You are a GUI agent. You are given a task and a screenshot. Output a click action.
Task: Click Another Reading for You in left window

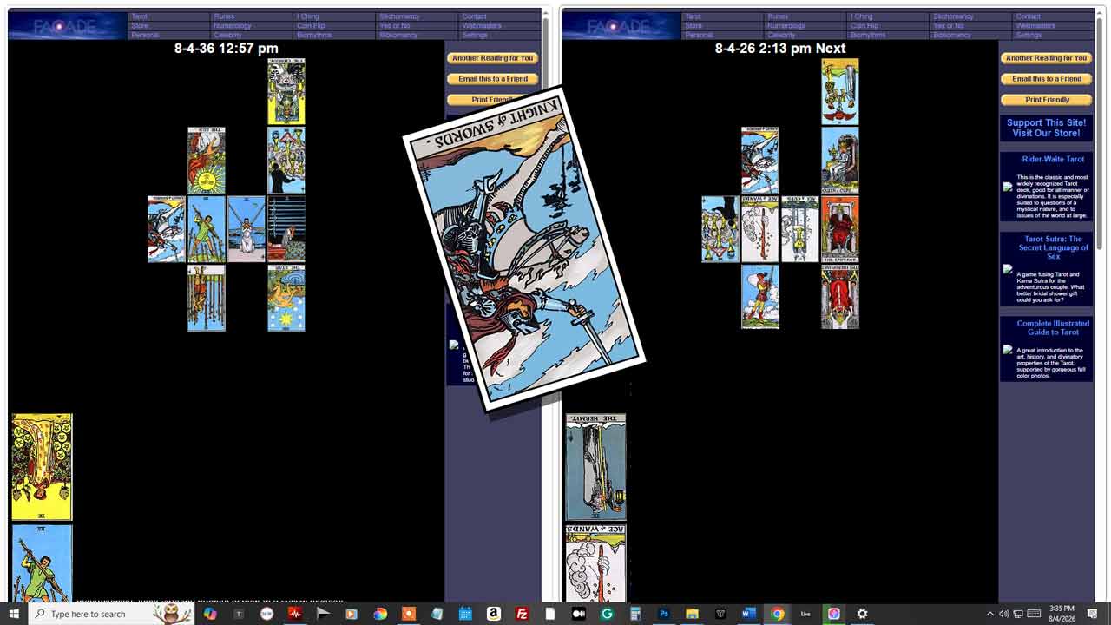[x=492, y=58]
